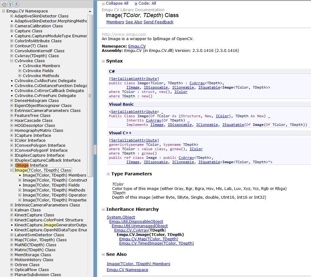The image size is (311, 277).
Task: Jump to See Also link in header
Action: tap(134, 22)
